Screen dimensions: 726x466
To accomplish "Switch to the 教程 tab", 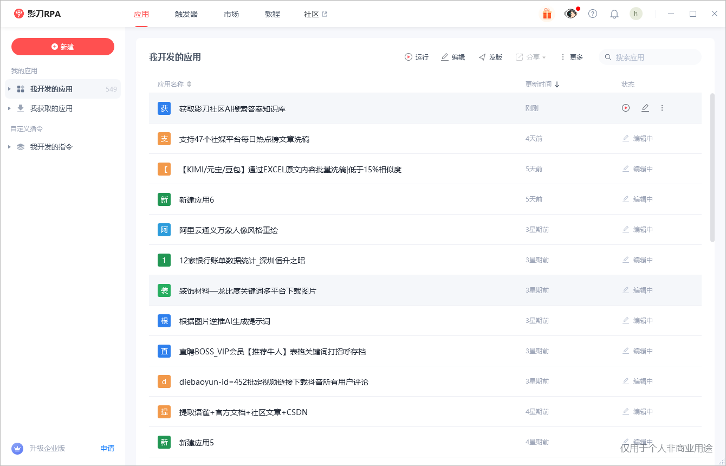I will (273, 14).
